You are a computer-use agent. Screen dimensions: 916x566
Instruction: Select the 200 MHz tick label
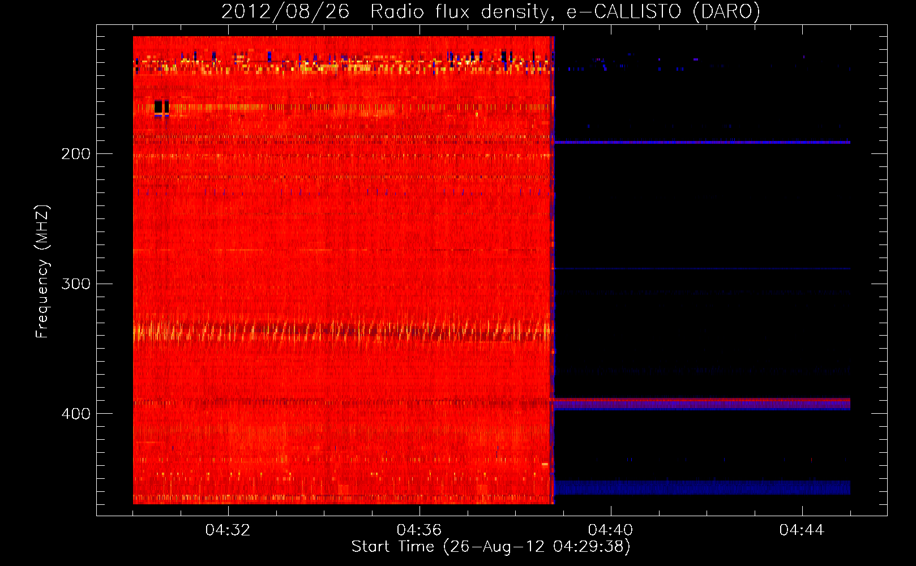pos(75,154)
